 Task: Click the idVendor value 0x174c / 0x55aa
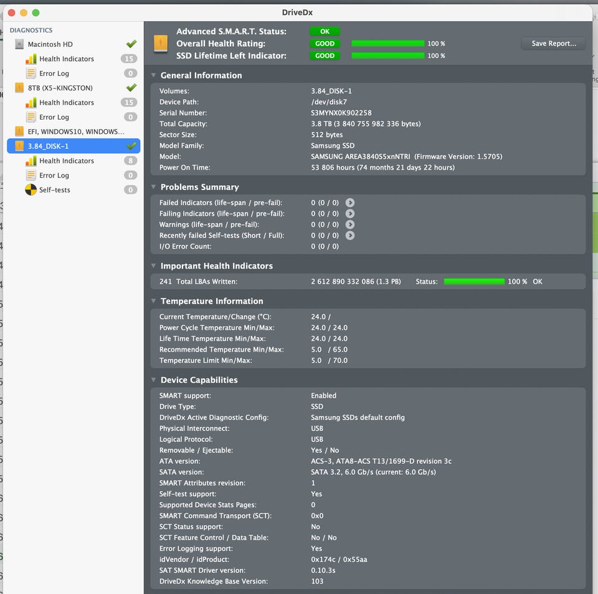[x=339, y=559]
